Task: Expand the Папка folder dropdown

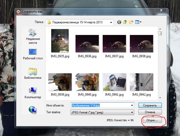Action: pos(111,23)
